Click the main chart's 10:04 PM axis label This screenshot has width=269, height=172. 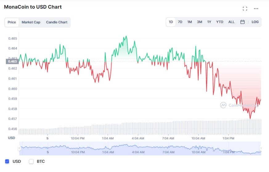pyautogui.click(x=78, y=138)
